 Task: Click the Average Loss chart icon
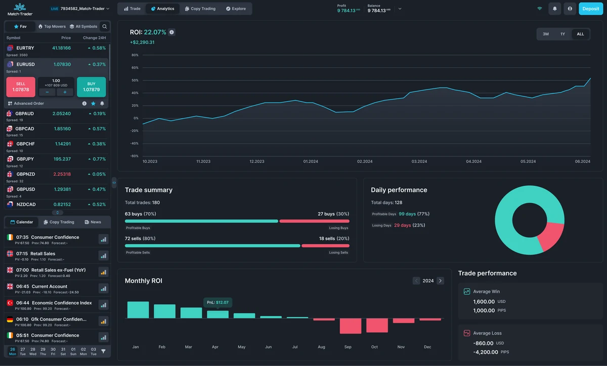click(x=467, y=333)
